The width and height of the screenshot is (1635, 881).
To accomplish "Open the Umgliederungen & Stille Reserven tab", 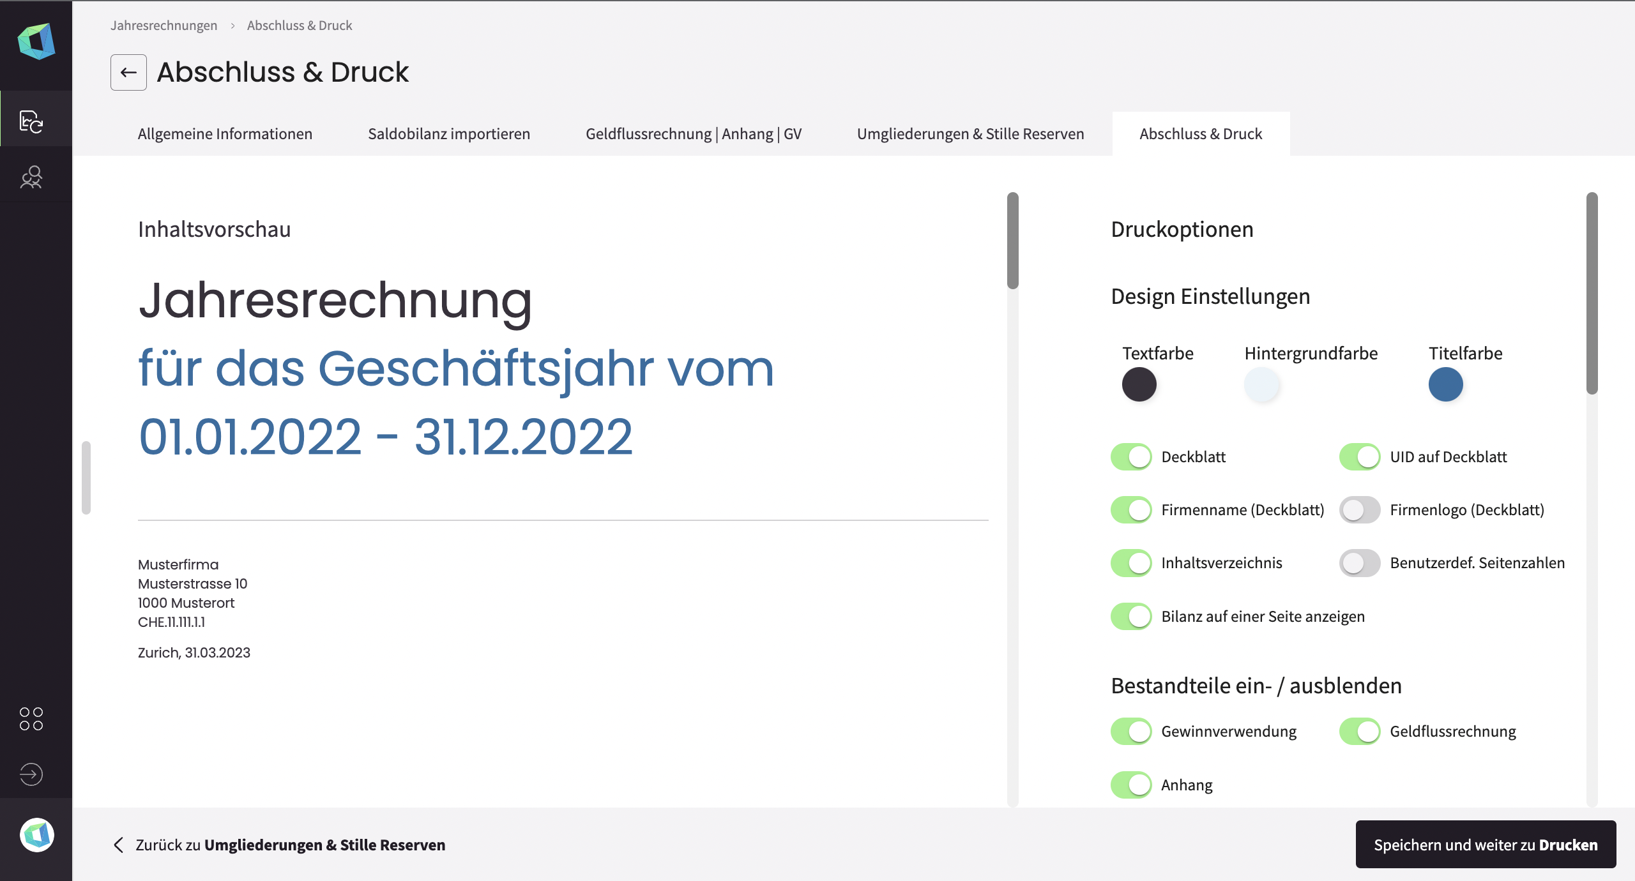I will point(970,133).
